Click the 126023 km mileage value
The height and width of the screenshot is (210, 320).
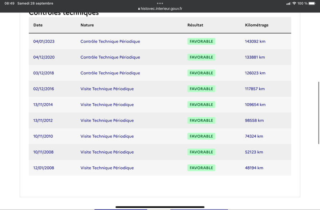point(255,73)
